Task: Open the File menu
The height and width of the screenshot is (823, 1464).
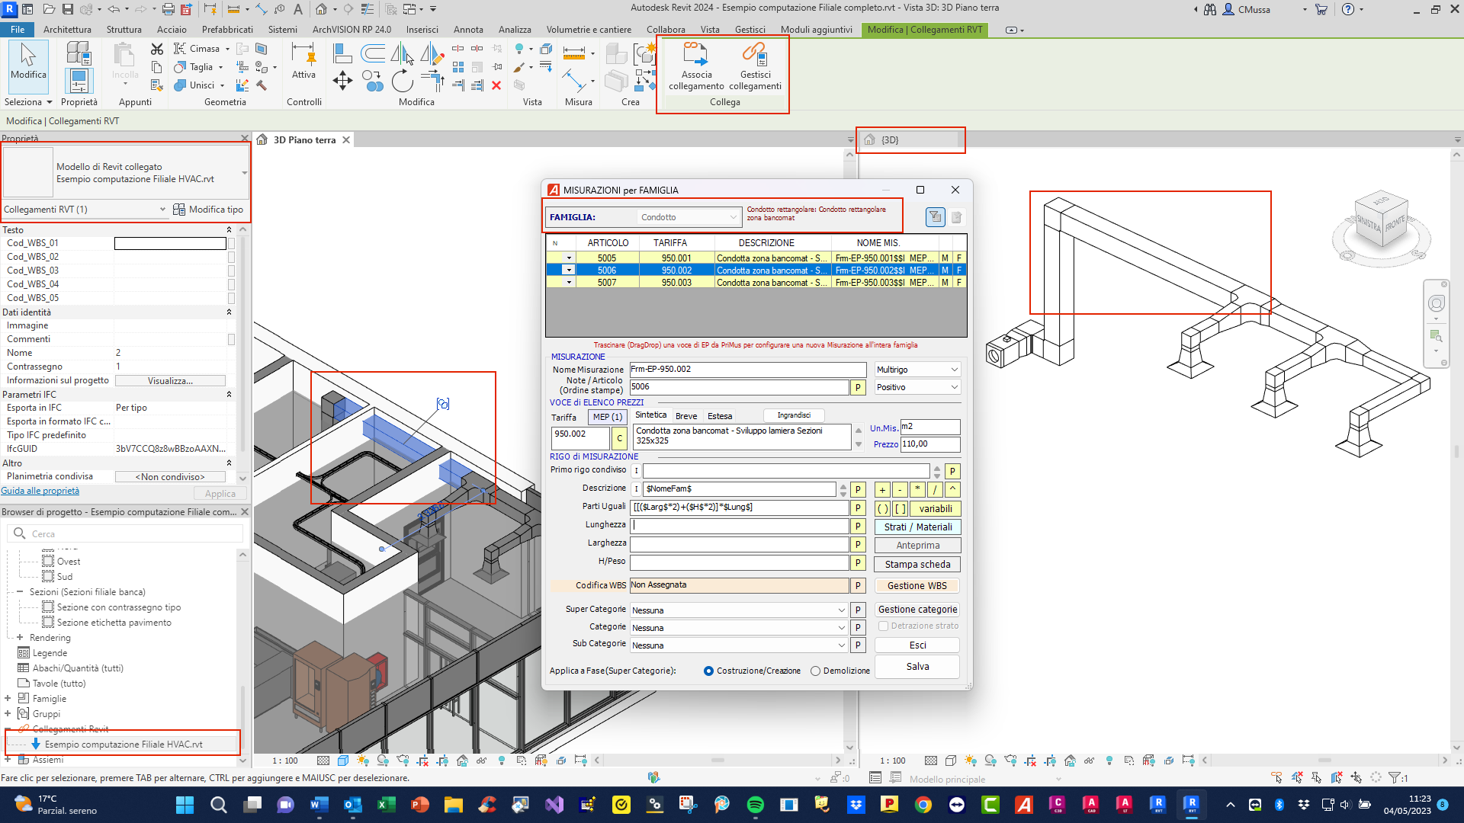Action: point(18,30)
